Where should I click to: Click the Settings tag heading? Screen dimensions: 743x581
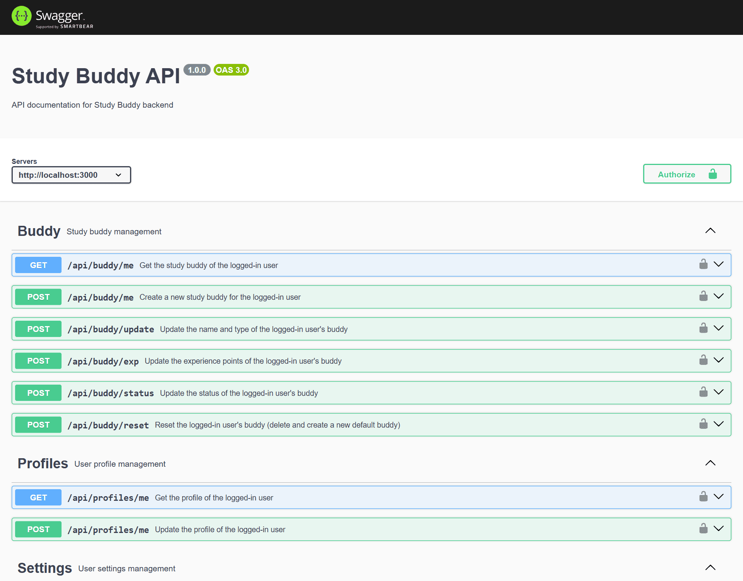pyautogui.click(x=45, y=568)
